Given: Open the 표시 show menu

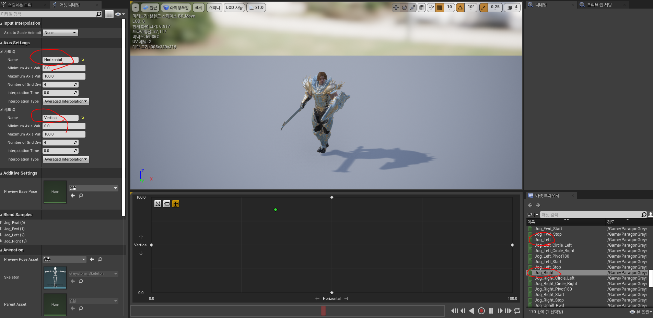Looking at the screenshot, I should click(199, 8).
